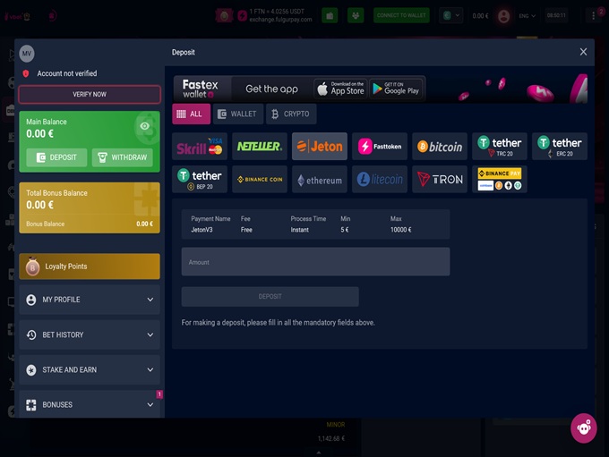Viewport: 609px width, 457px height.
Task: Click the Withdraw button
Action: (122, 157)
